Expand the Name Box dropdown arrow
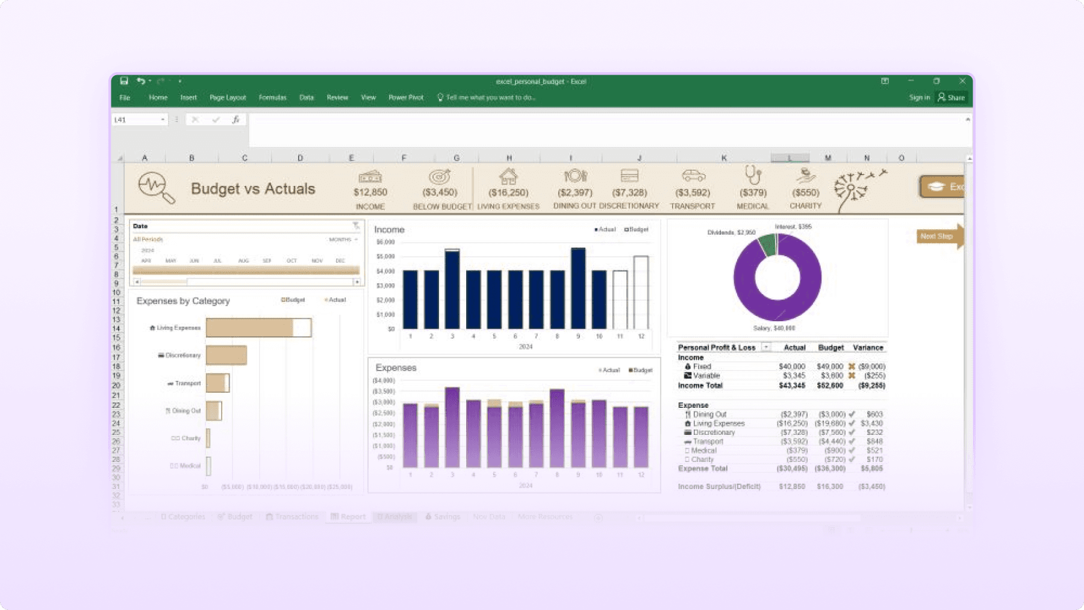The height and width of the screenshot is (610, 1084). (x=163, y=120)
